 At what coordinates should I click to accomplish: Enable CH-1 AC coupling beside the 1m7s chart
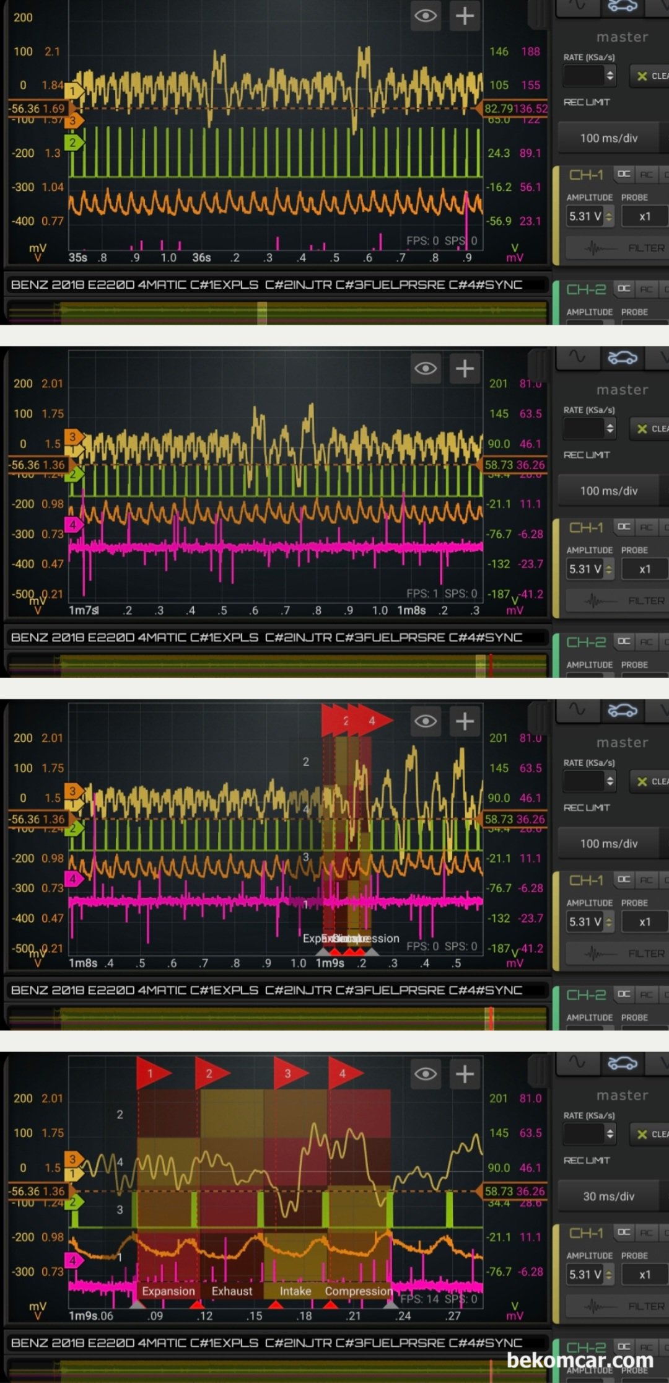pyautogui.click(x=646, y=527)
